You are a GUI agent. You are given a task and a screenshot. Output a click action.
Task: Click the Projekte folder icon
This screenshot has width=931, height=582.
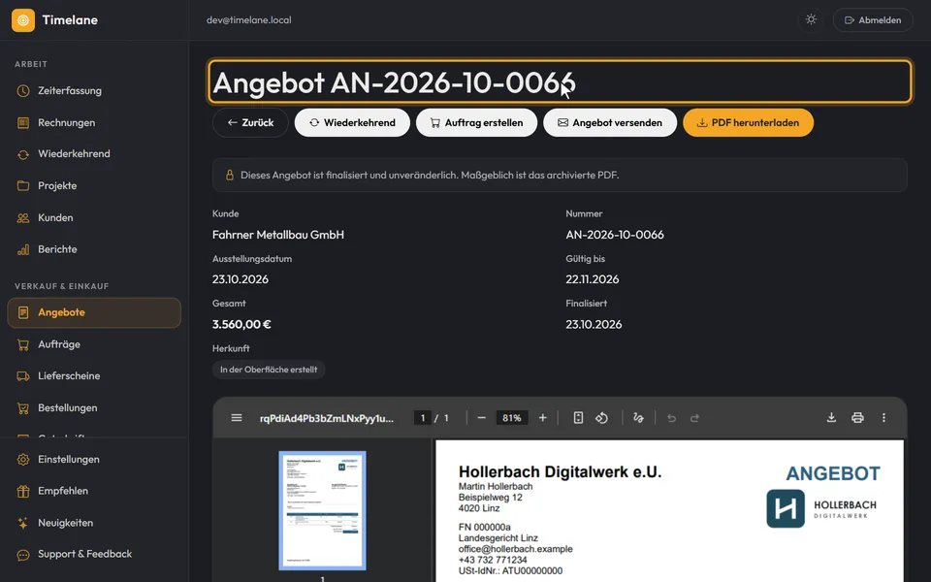[x=23, y=186]
